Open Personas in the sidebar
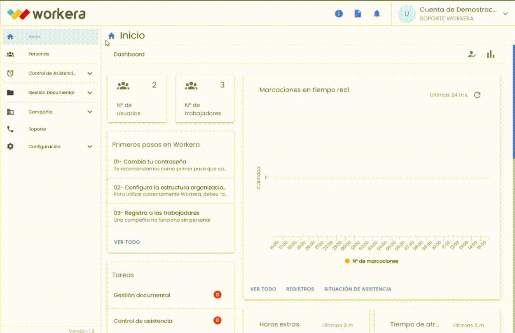The height and width of the screenshot is (333, 515). coord(51,54)
